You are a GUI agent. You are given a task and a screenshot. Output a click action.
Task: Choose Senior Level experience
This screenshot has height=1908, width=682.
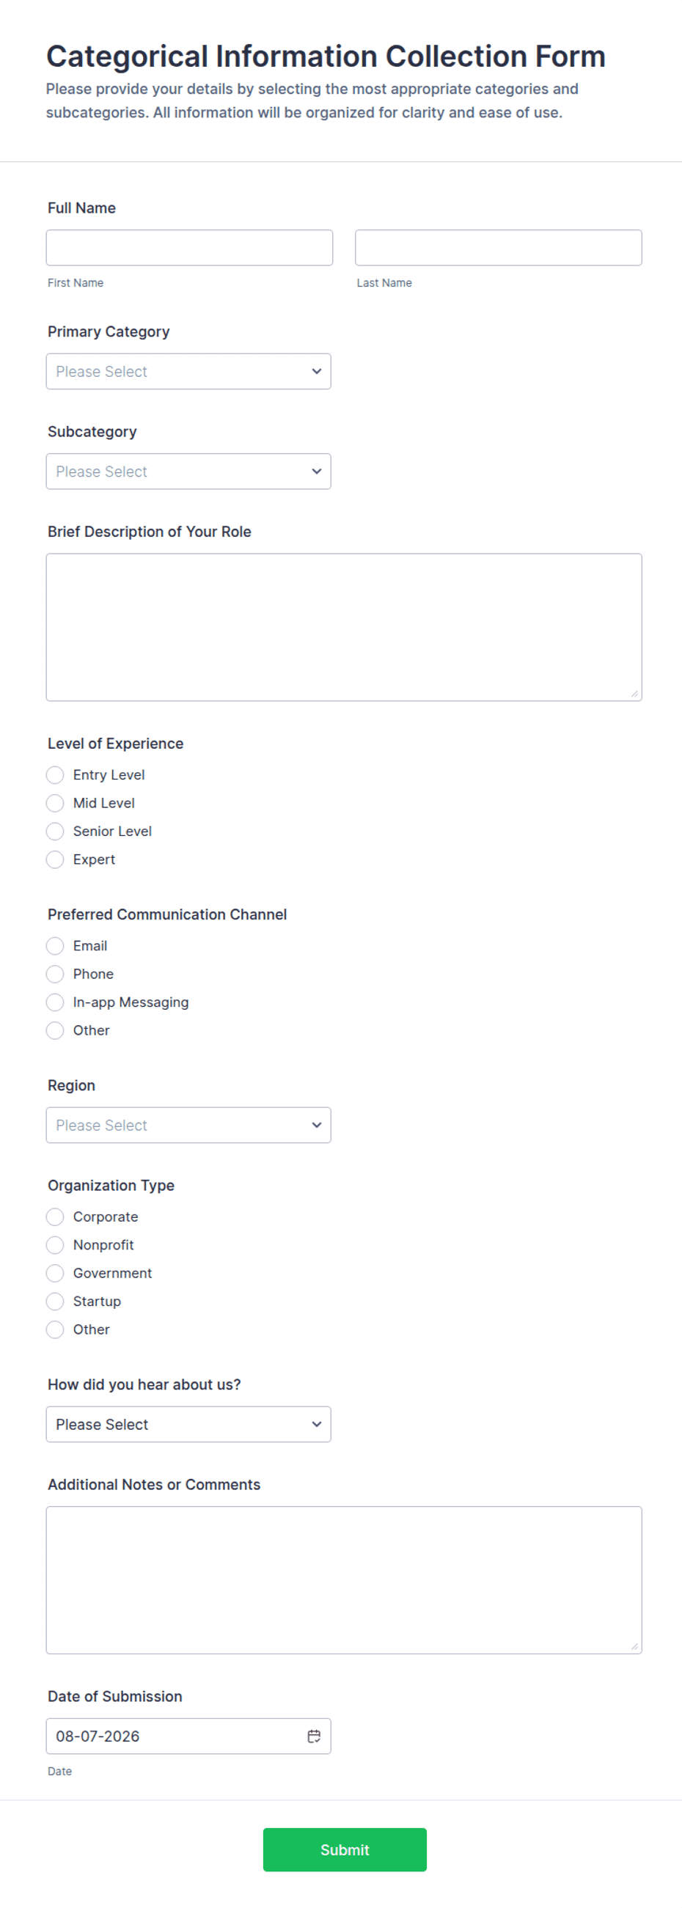click(55, 831)
